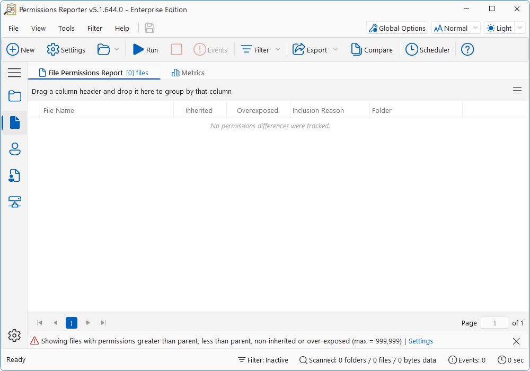Select the user/owner permissions view
This screenshot has height=371, width=530.
tap(14, 149)
